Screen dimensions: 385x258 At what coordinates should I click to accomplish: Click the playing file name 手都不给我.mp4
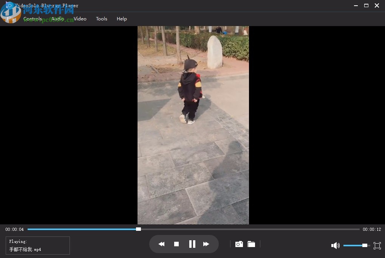click(25, 249)
